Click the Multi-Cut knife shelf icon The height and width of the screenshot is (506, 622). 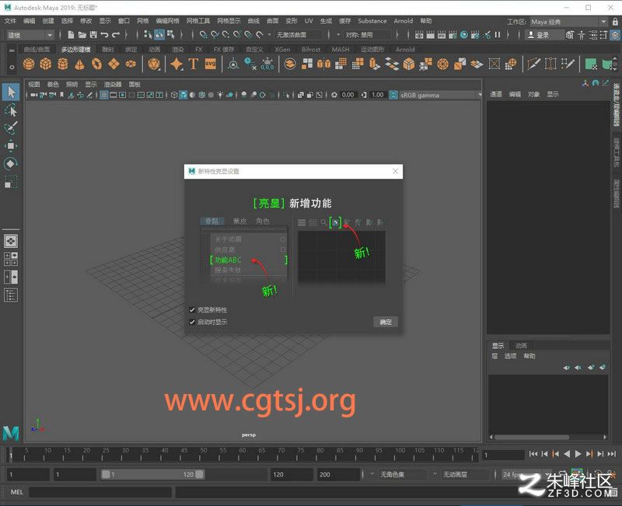[x=533, y=64]
